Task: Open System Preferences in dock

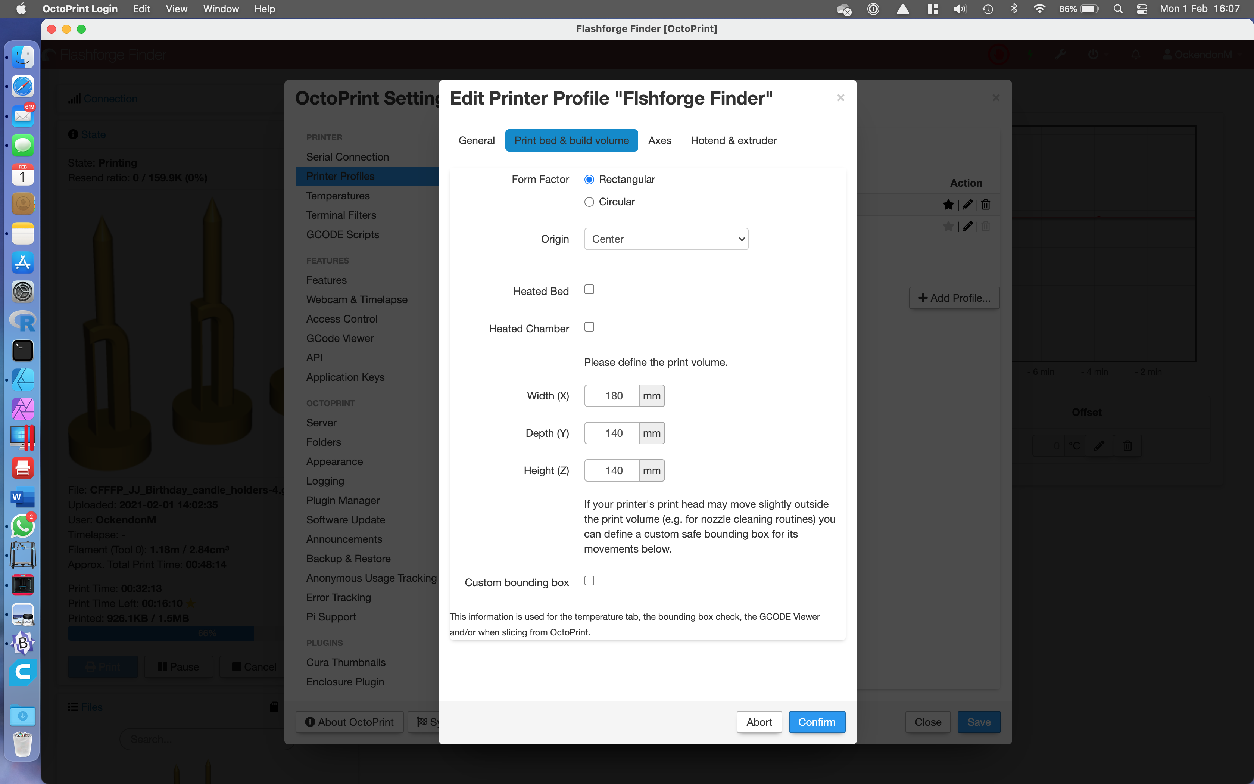Action: (x=23, y=292)
